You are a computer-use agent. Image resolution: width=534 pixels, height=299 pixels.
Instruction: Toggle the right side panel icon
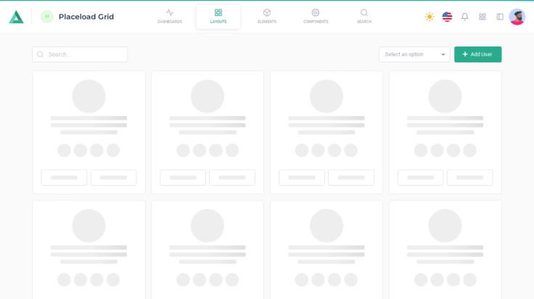point(500,17)
